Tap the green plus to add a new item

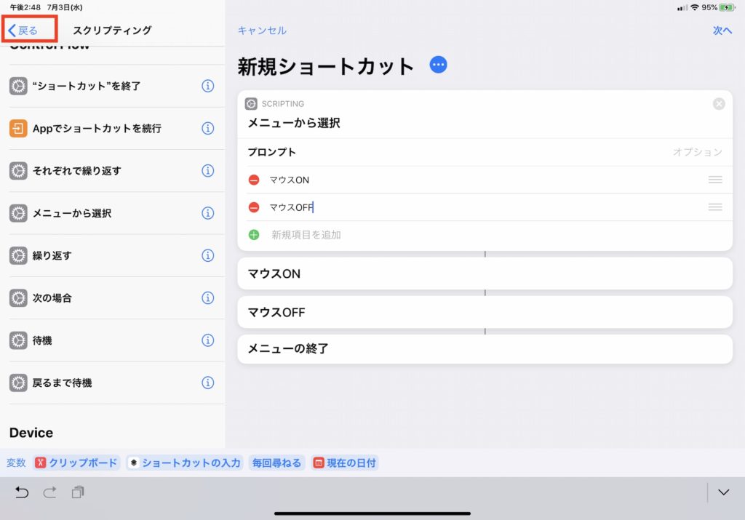[x=254, y=235]
